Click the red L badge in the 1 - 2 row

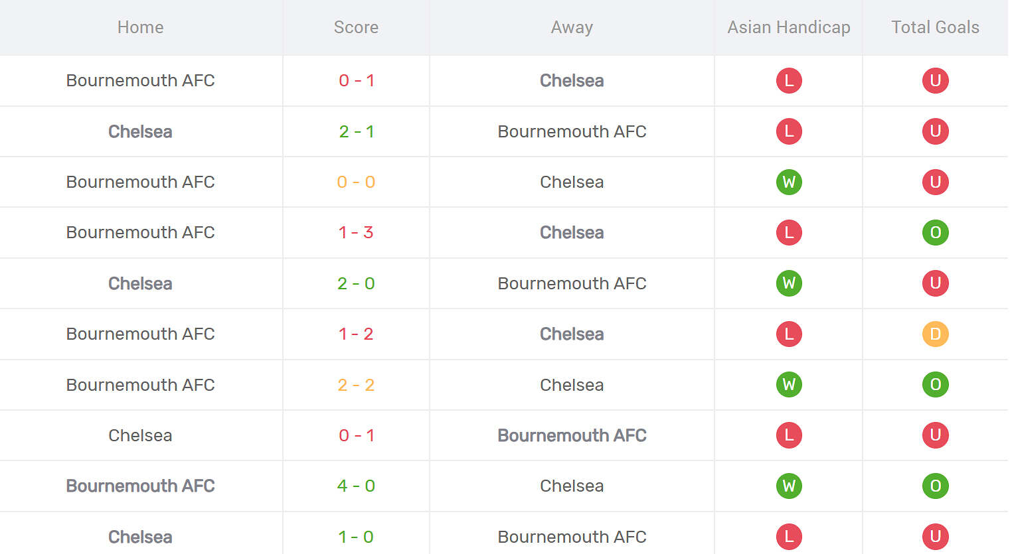789,334
